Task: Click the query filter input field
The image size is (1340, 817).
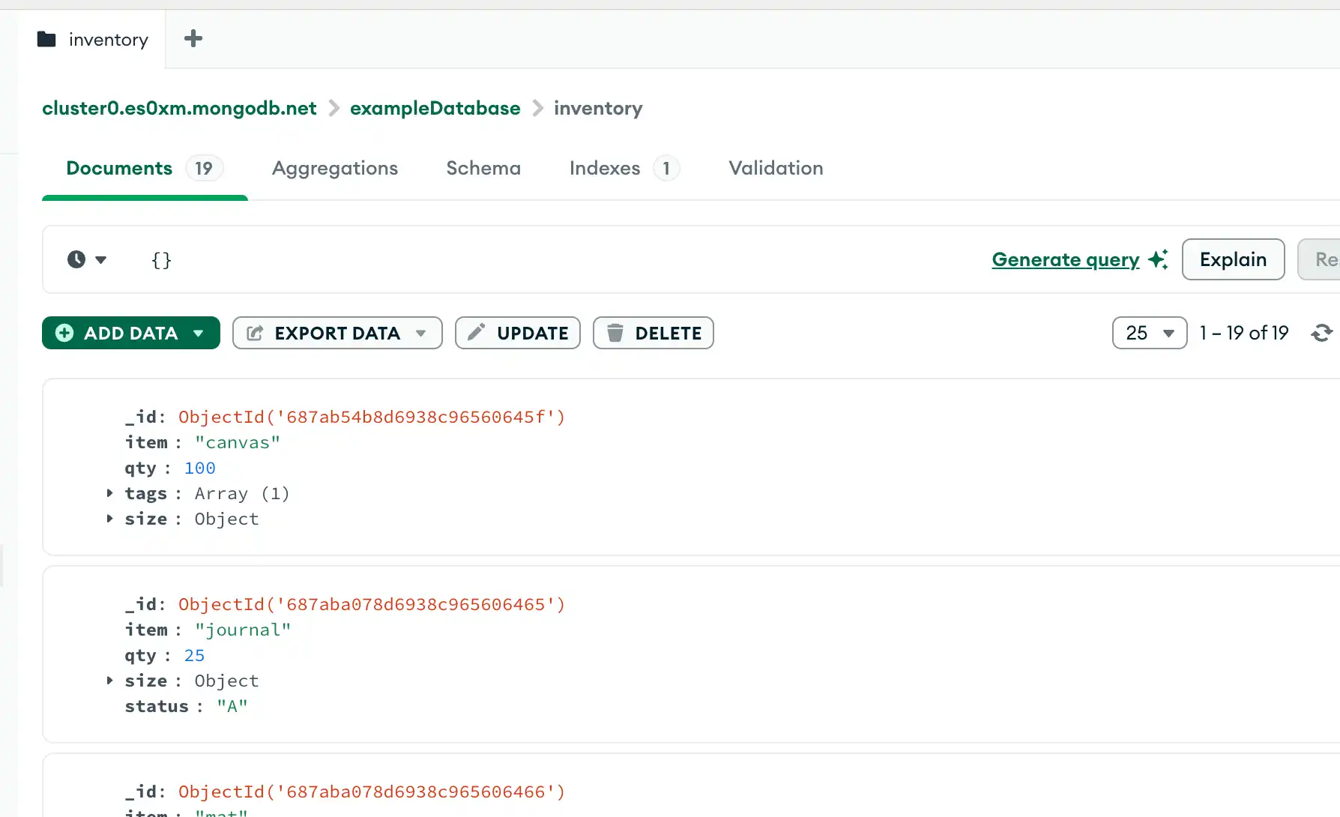Action: 161,259
